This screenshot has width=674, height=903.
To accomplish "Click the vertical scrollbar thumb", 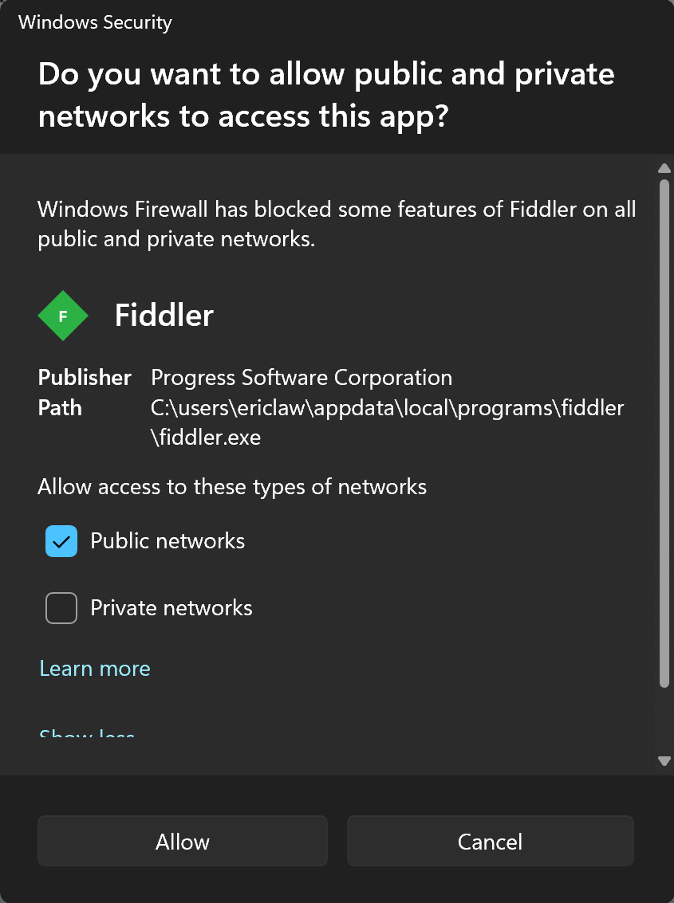I will 664,433.
